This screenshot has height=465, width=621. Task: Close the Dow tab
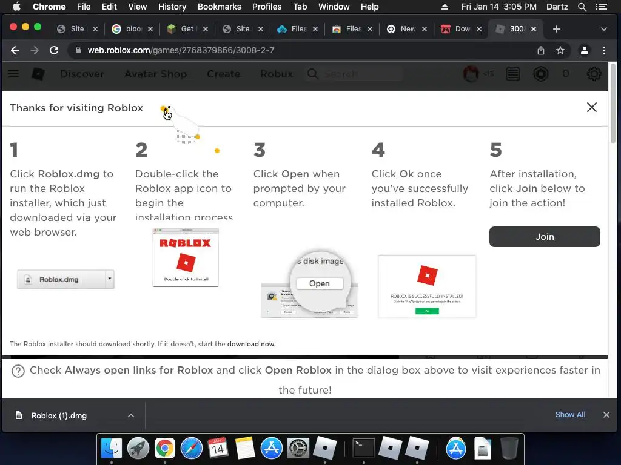(479, 29)
